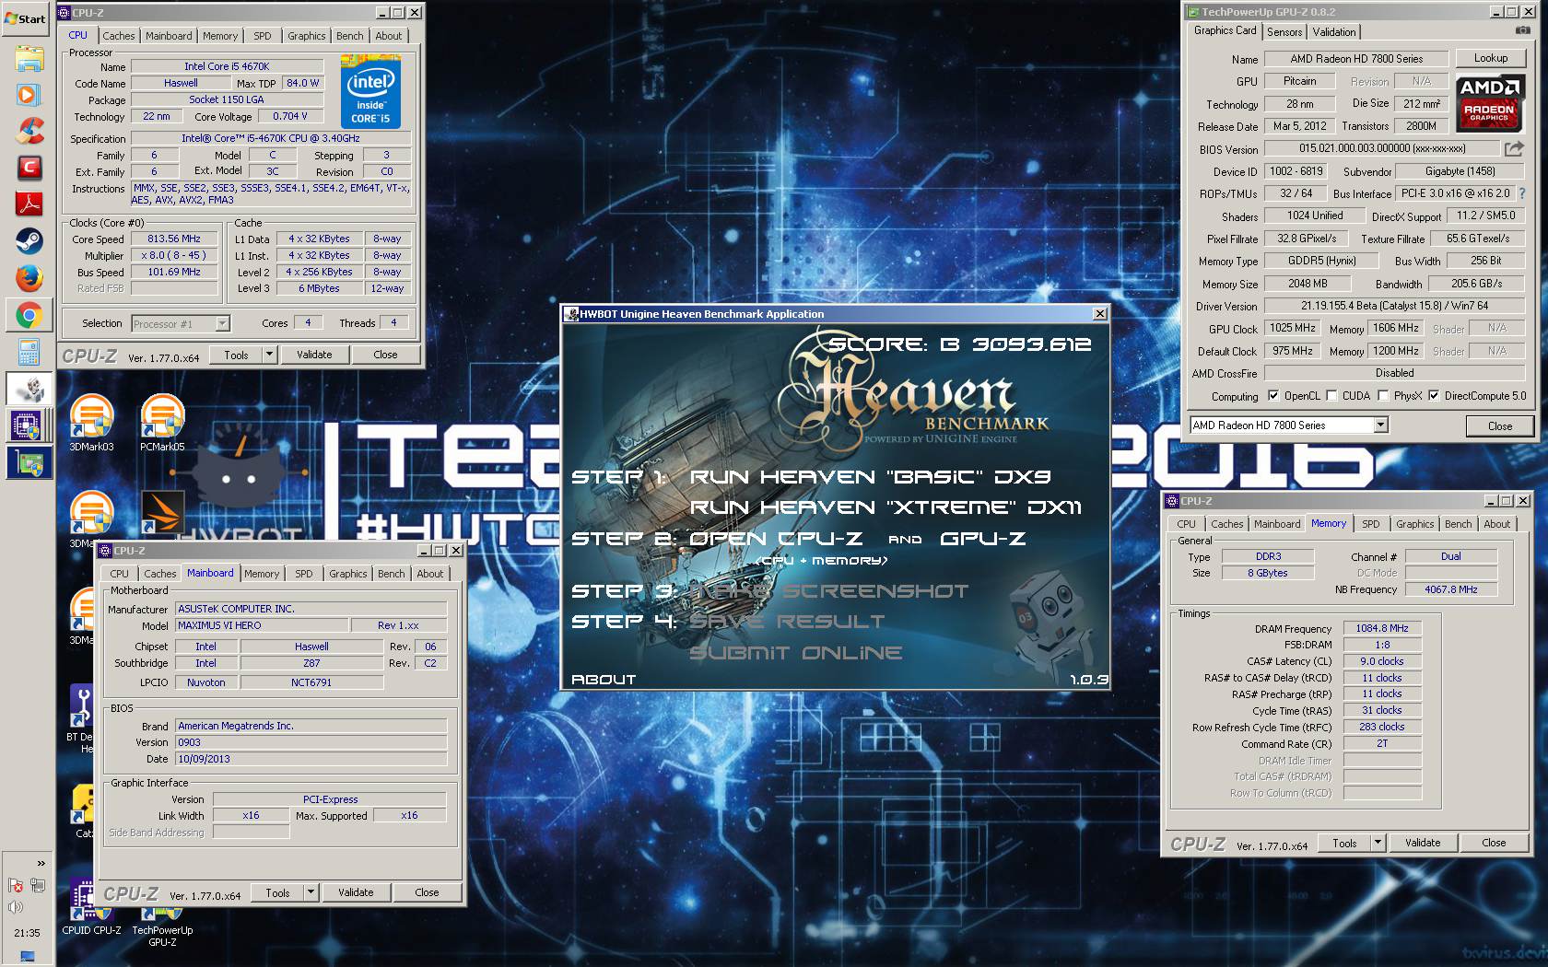
Task: Open the red Comodo taskbar icon
Action: (x=29, y=168)
